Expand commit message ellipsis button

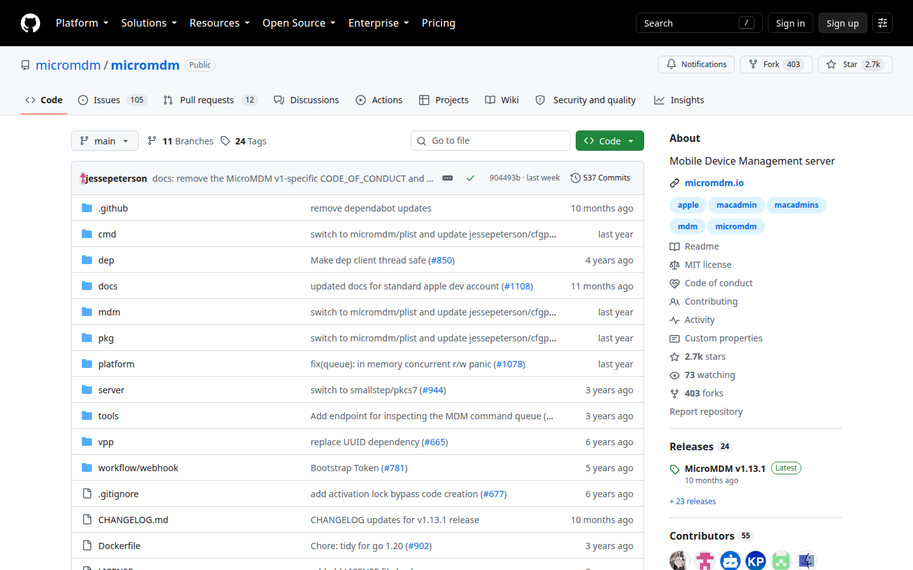448,178
